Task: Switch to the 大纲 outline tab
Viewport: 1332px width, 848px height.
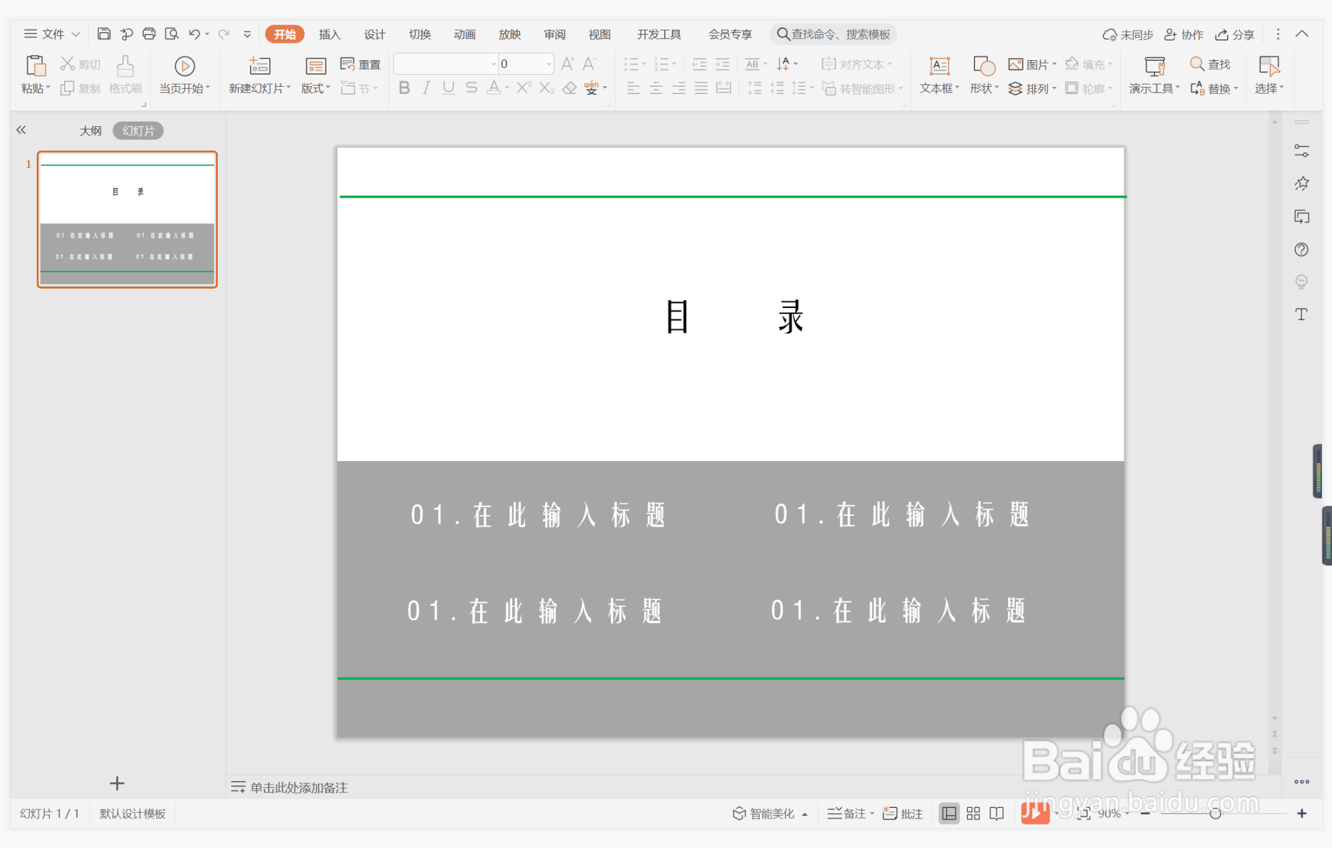Action: [90, 130]
